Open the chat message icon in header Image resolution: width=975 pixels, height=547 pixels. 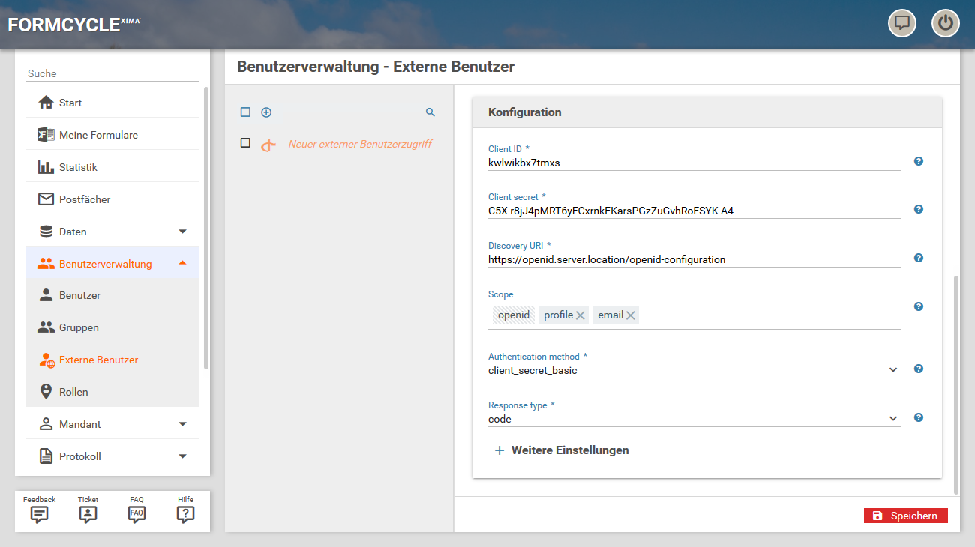tap(902, 23)
